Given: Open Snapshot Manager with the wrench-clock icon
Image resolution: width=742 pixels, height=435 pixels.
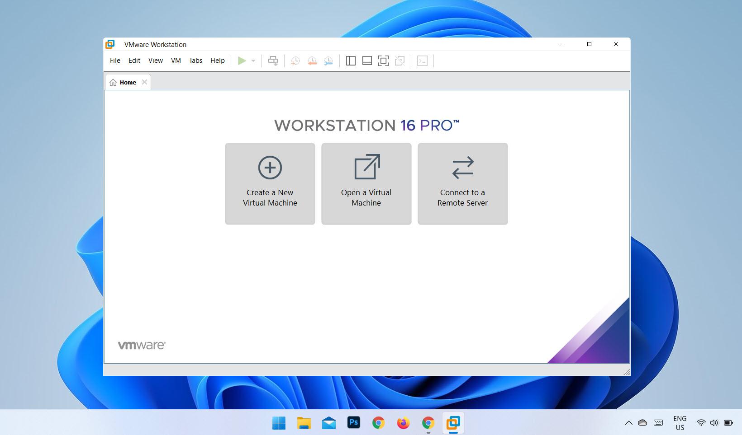Looking at the screenshot, I should coord(328,61).
